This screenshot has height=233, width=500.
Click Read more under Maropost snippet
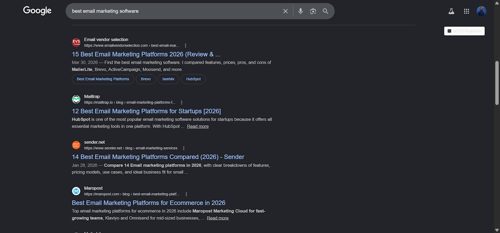[x=218, y=218]
